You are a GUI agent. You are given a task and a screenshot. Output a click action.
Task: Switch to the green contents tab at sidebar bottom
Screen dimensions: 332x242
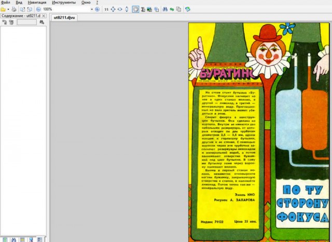tap(5, 240)
